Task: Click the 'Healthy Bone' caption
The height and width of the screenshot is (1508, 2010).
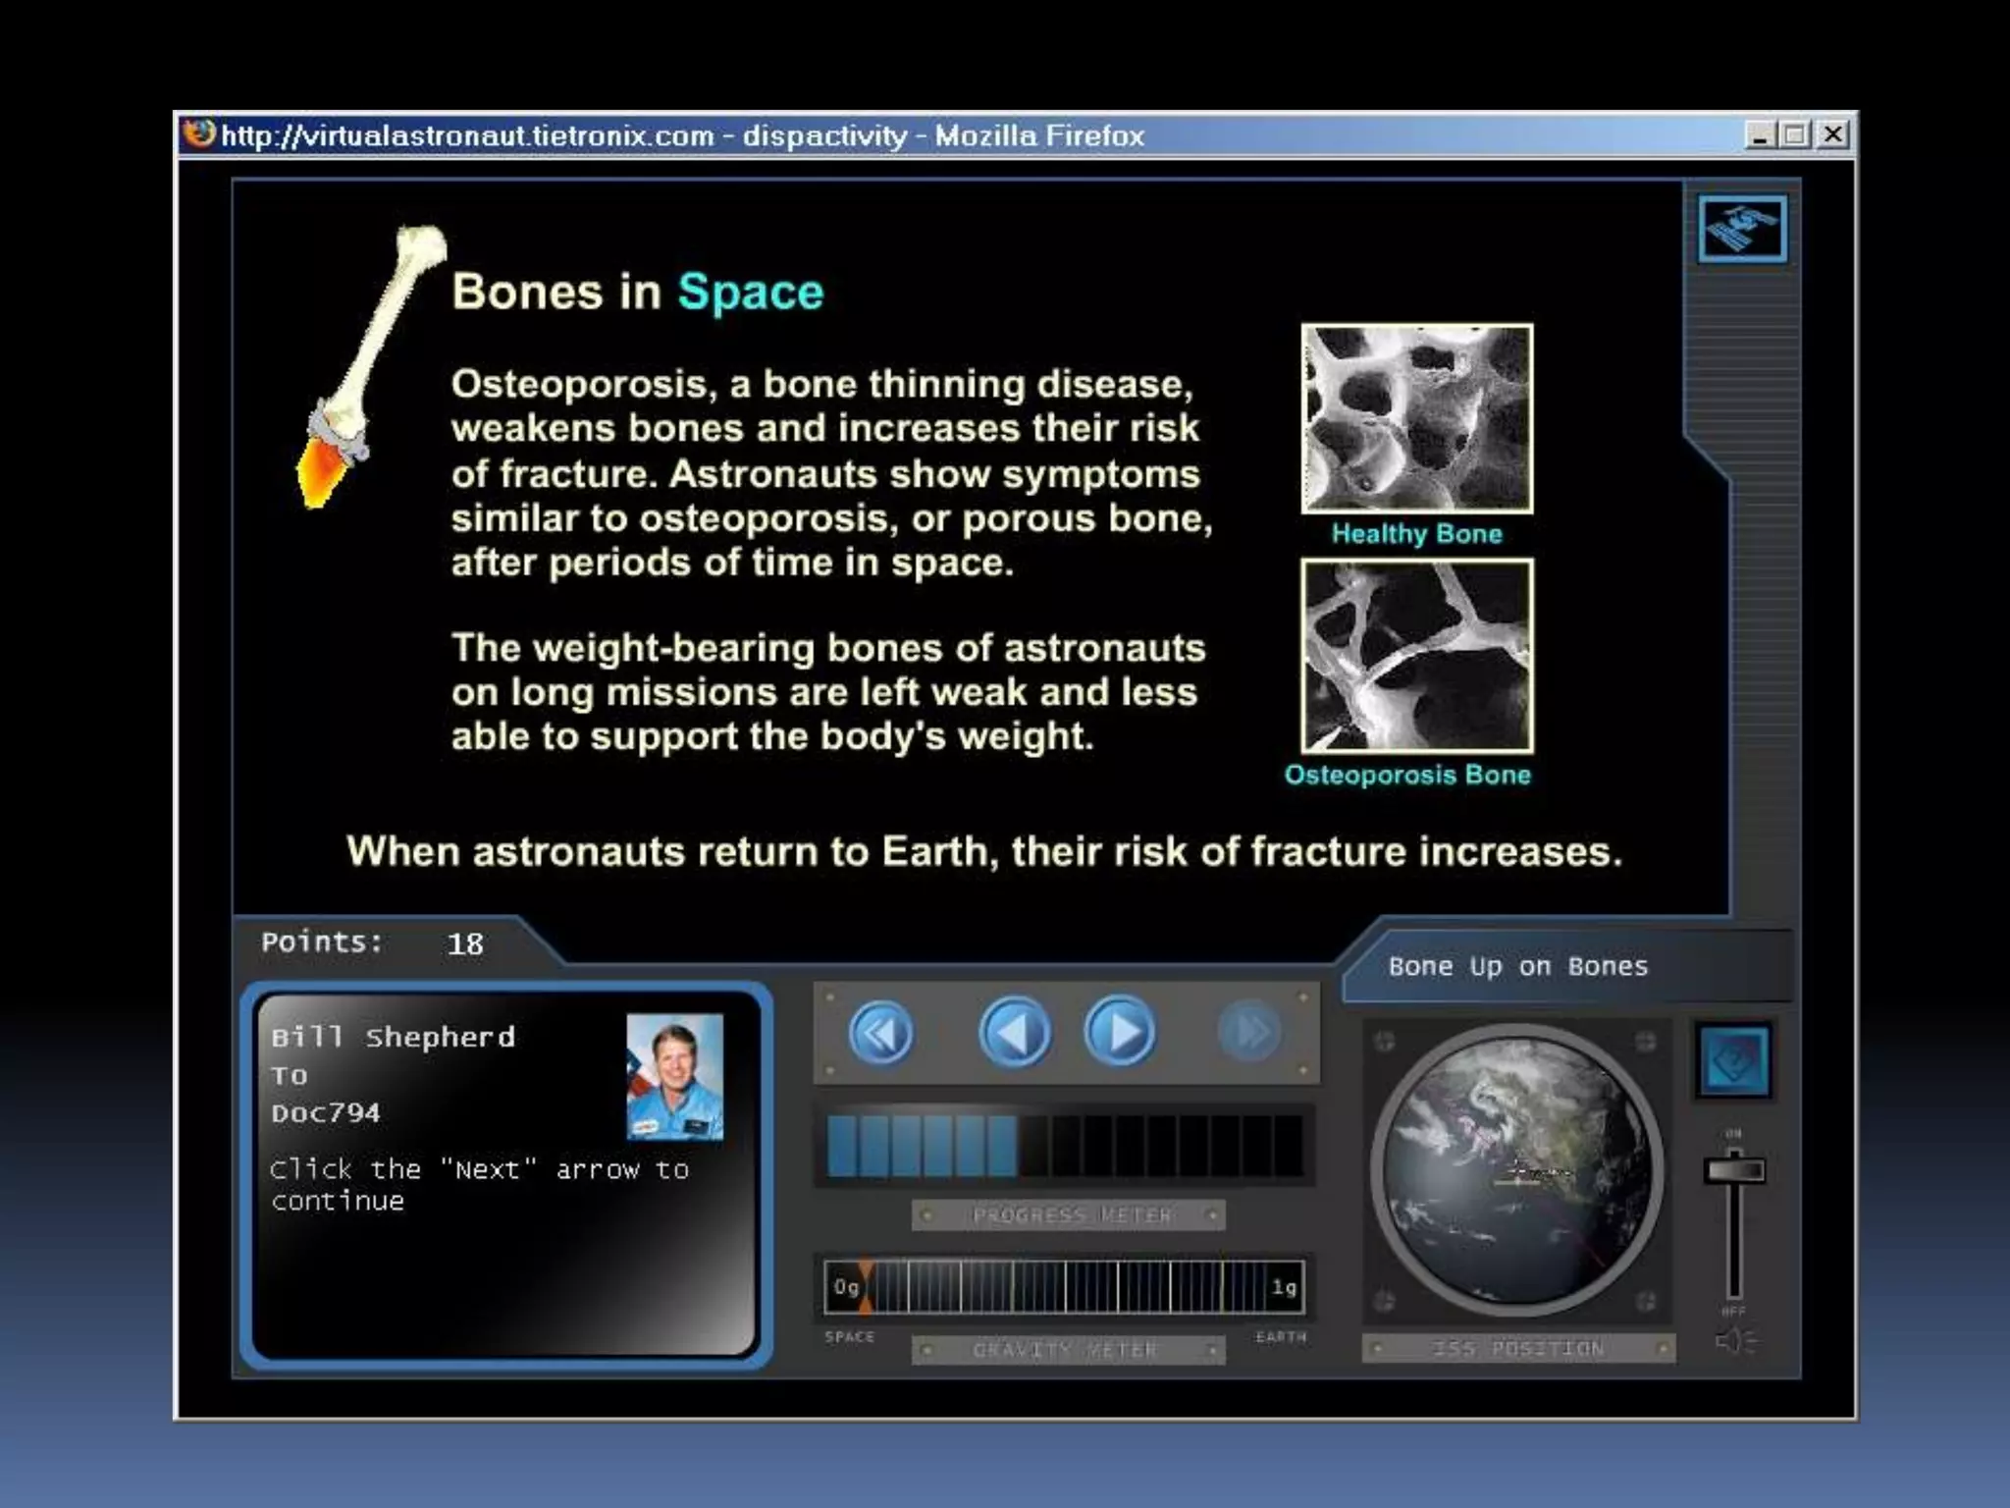Action: 1417,534
